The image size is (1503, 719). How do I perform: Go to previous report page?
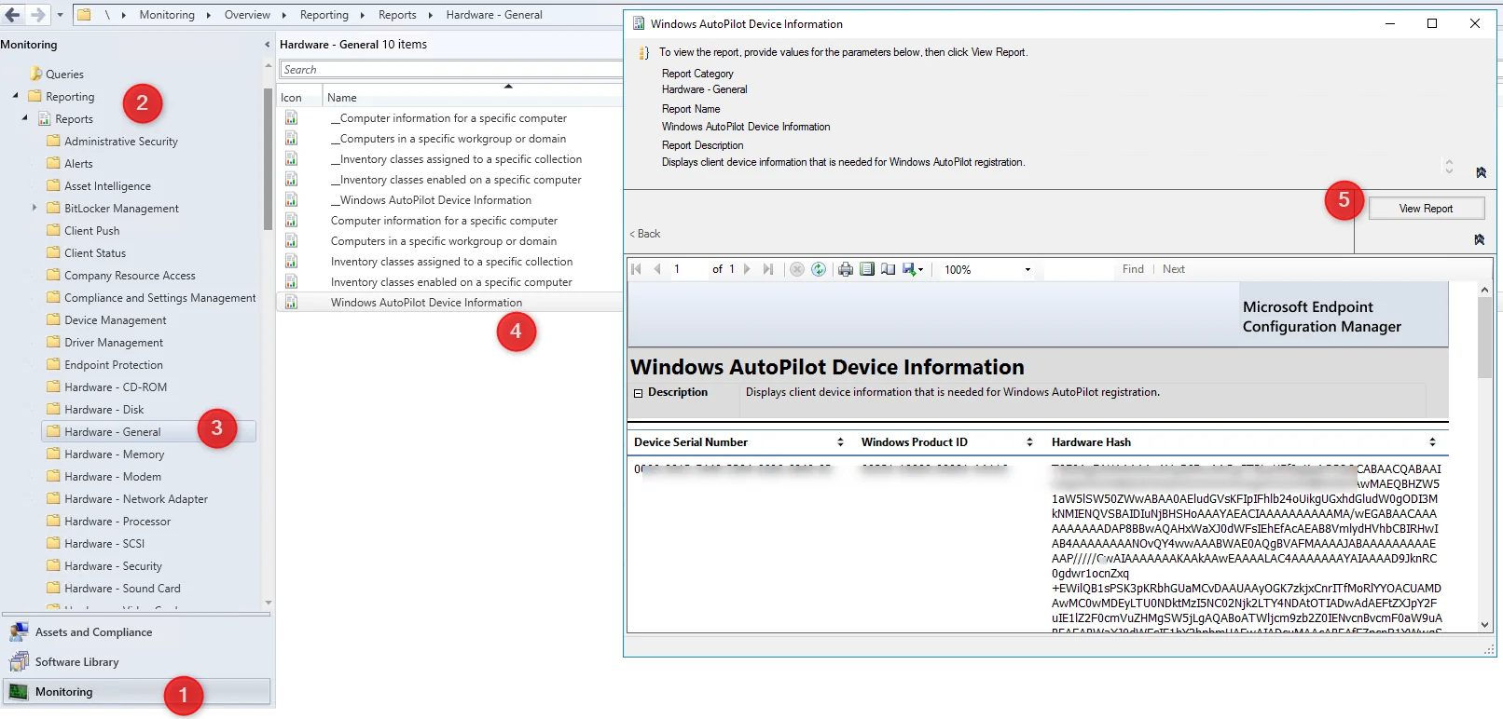pyautogui.click(x=657, y=269)
